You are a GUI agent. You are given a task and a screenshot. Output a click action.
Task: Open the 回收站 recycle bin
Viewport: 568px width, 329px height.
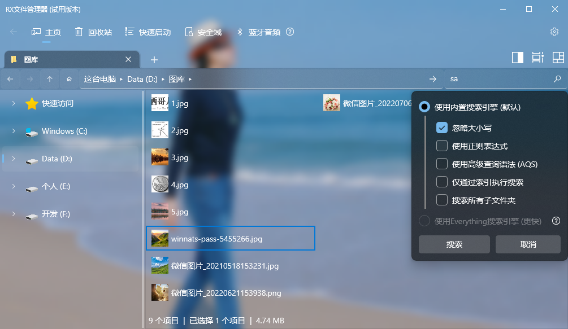pyautogui.click(x=93, y=32)
